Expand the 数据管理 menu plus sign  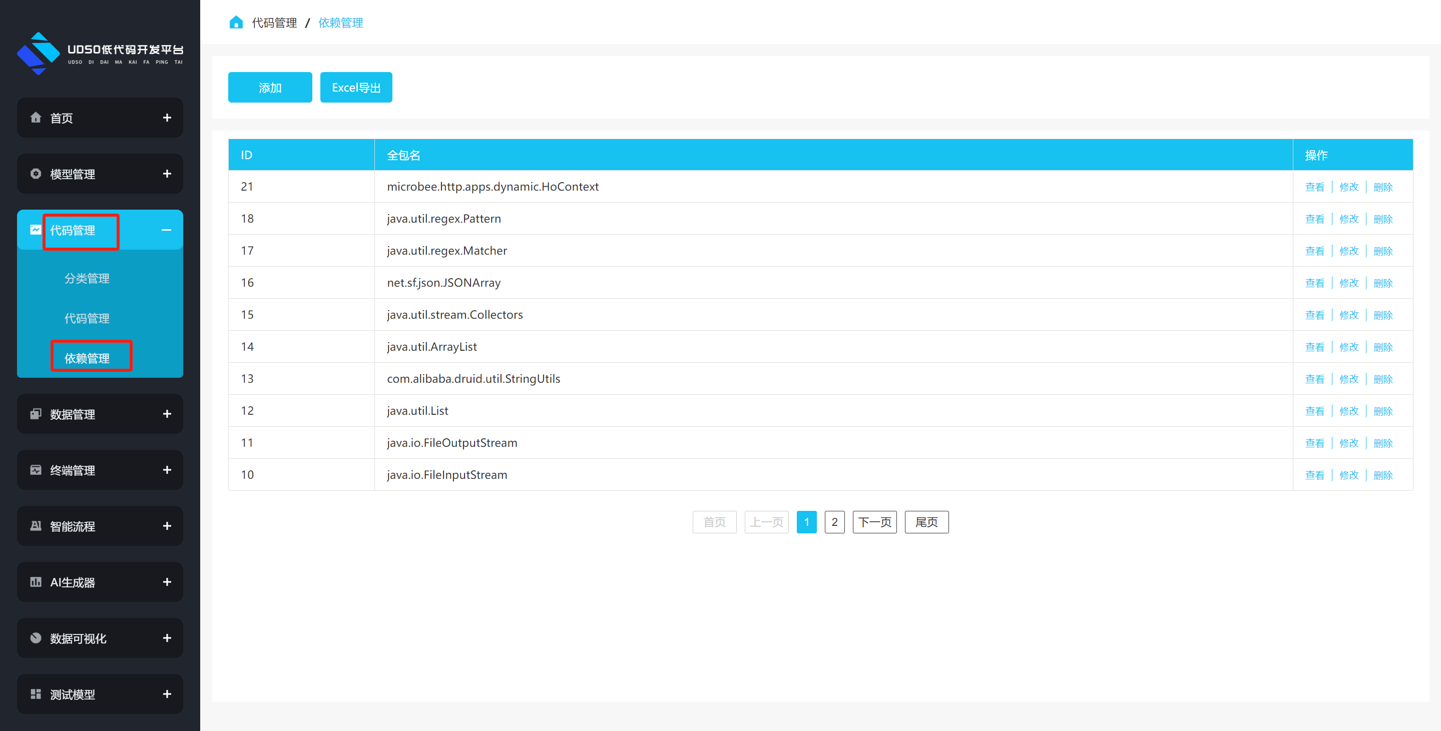click(x=167, y=414)
